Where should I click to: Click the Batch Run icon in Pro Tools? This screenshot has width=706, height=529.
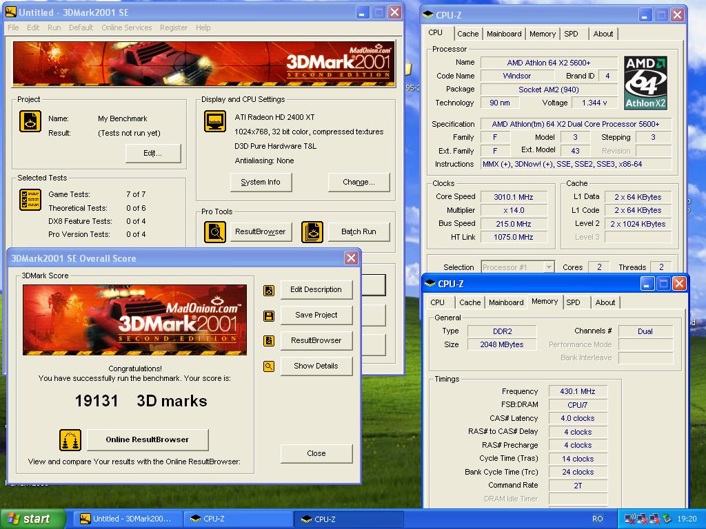tap(312, 232)
